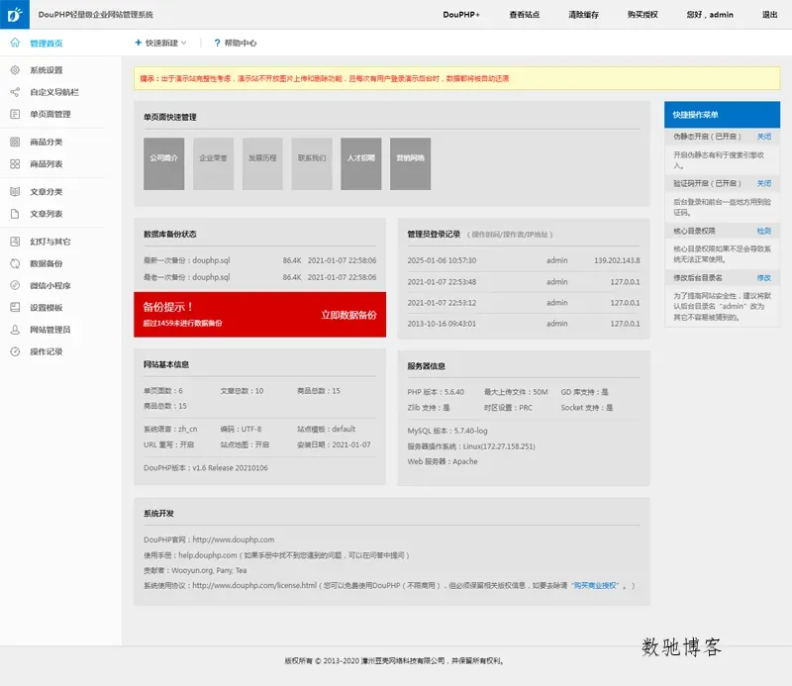Click http://www.douphp.com official site text
Image resolution: width=792 pixels, height=686 pixels.
(x=234, y=539)
